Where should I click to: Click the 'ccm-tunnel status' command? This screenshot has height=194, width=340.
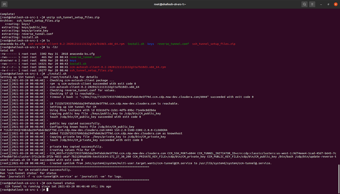click(x=61, y=183)
